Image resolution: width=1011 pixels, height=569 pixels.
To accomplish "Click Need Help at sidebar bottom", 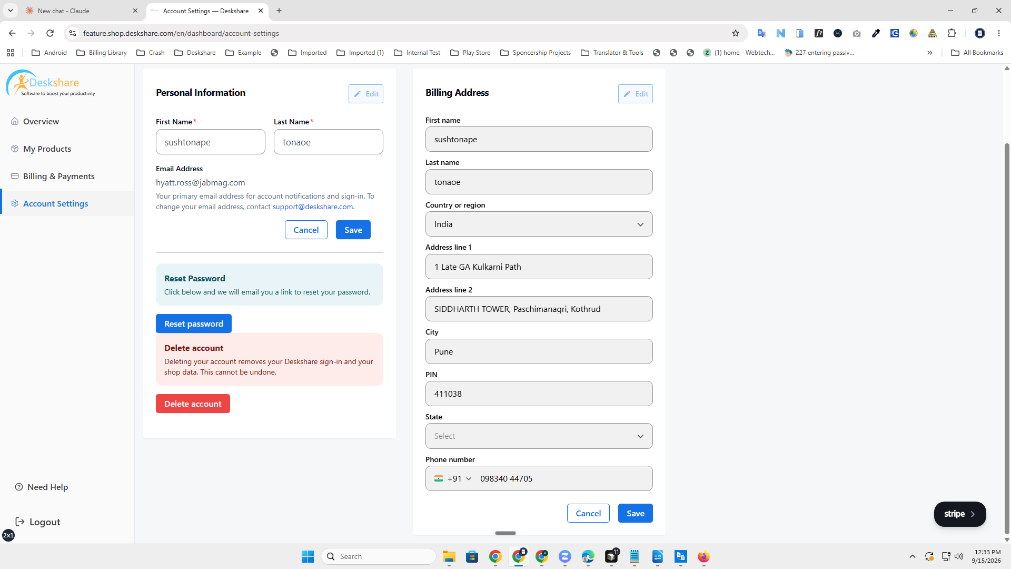I will pos(42,487).
